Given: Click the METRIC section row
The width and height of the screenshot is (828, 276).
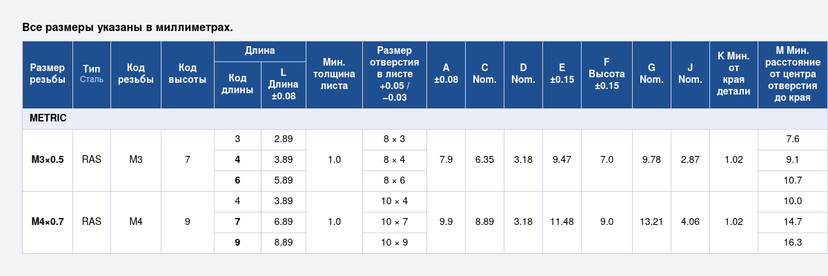Looking at the screenshot, I should point(48,119).
